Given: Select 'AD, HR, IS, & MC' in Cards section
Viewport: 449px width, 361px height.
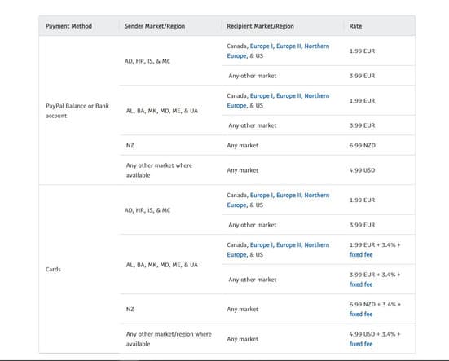Looking at the screenshot, I should pyautogui.click(x=147, y=210).
